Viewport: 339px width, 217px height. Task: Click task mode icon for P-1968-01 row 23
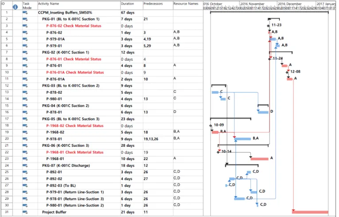(x=25, y=159)
